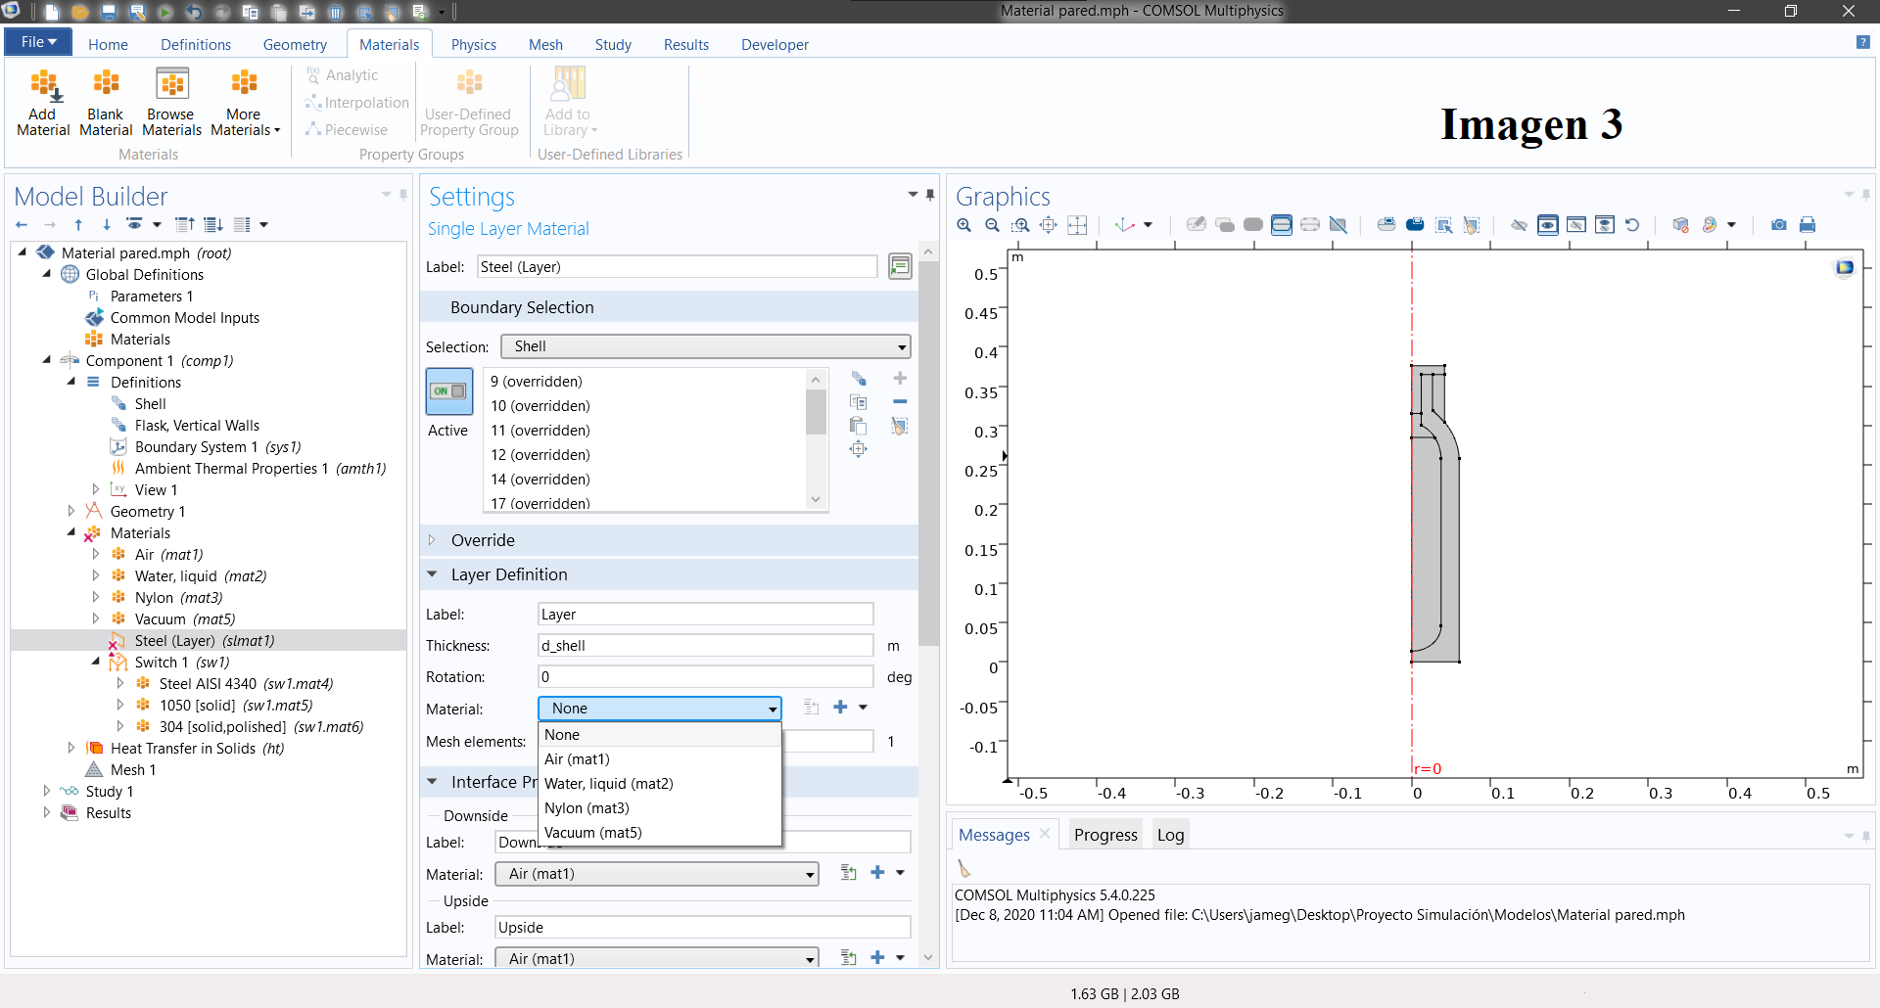
Task: Open the Selection dropdown showing Shell
Action: (705, 346)
